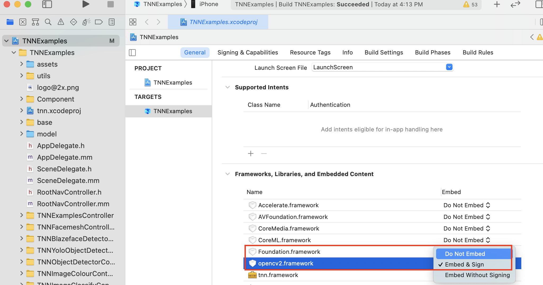Collapse the Supported Intents section
This screenshot has width=543, height=285.
(x=227, y=87)
